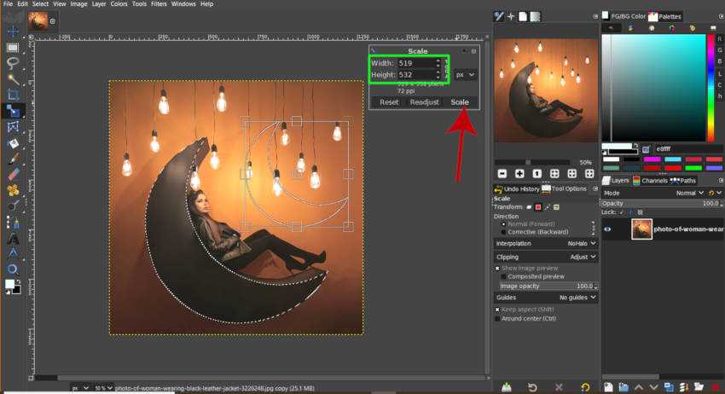
Task: Click the magenta color swatch
Action: click(x=652, y=159)
